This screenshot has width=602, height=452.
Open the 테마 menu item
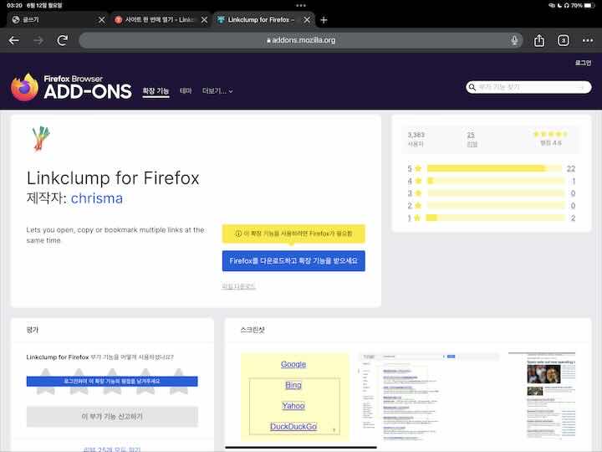click(x=186, y=90)
